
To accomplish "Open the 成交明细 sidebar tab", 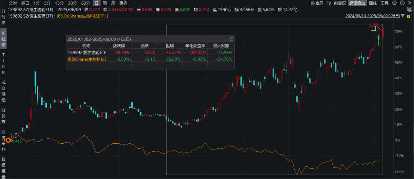I will (x=3, y=90).
